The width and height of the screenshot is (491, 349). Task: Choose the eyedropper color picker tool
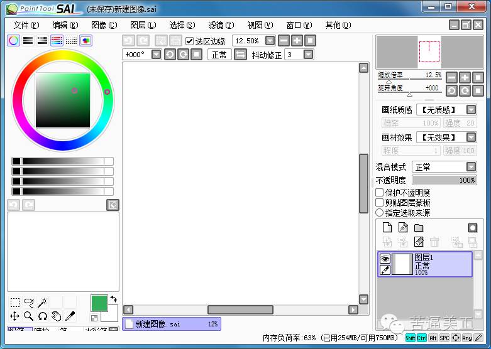70,316
